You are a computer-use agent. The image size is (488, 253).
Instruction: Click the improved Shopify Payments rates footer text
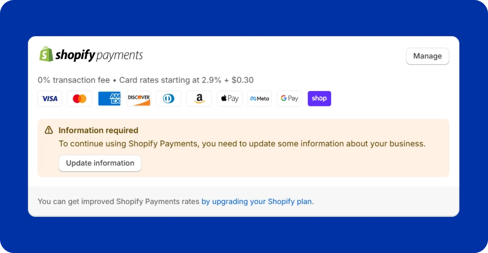119,202
